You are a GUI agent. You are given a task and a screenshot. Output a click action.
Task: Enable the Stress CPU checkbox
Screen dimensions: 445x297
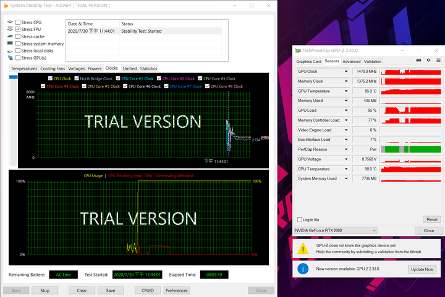click(18, 22)
